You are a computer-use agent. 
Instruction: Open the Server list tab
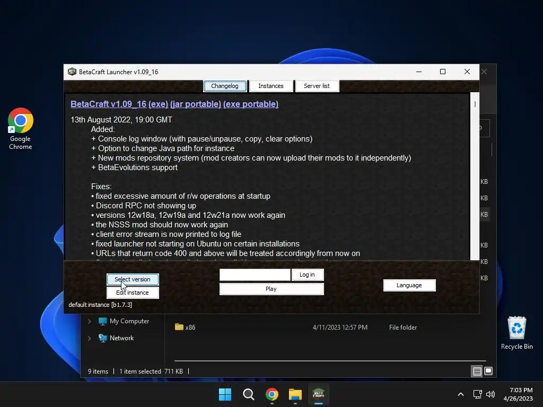coord(317,86)
